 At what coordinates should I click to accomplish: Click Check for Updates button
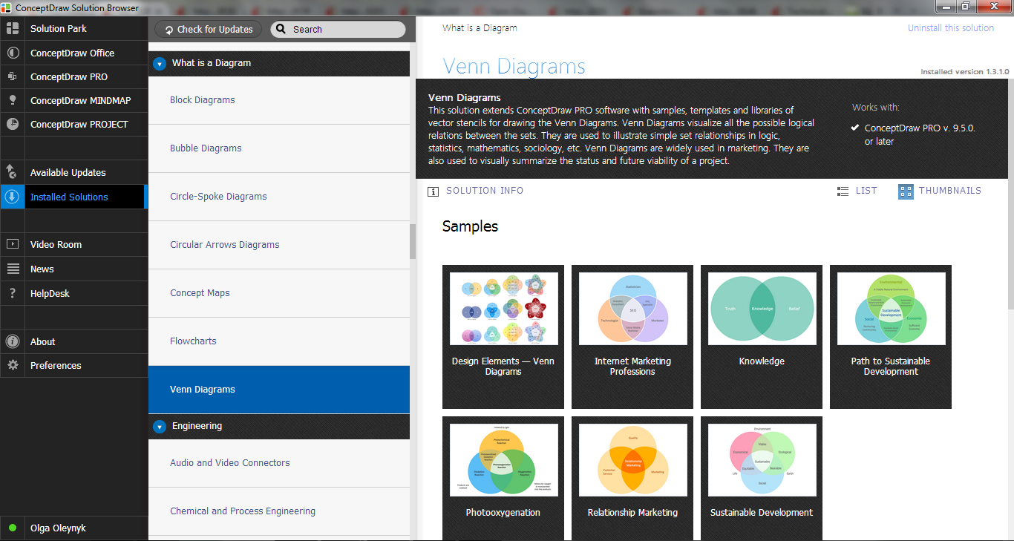208,30
